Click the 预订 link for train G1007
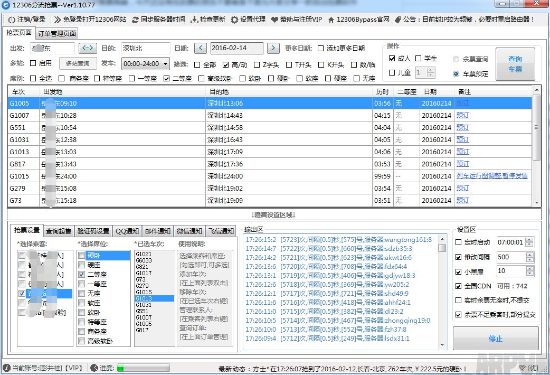Image resolution: width=550 pixels, height=375 pixels. [x=462, y=115]
